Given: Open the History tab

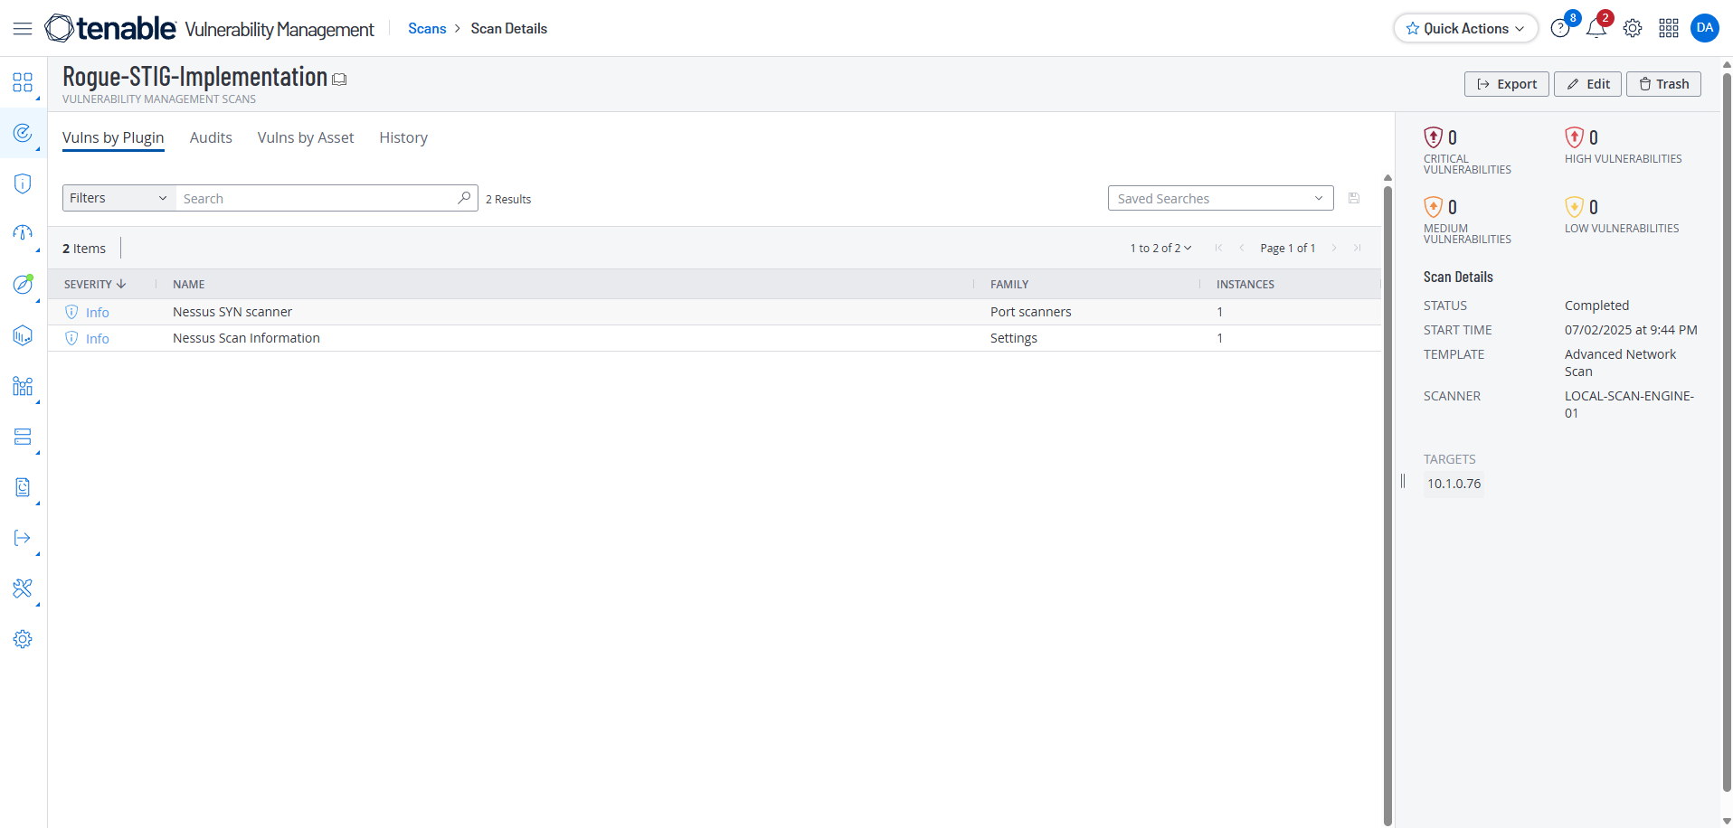Looking at the screenshot, I should click(403, 137).
